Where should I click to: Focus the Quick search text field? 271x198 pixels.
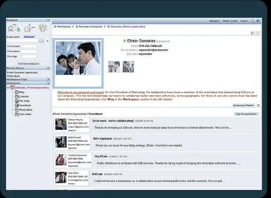point(22,41)
